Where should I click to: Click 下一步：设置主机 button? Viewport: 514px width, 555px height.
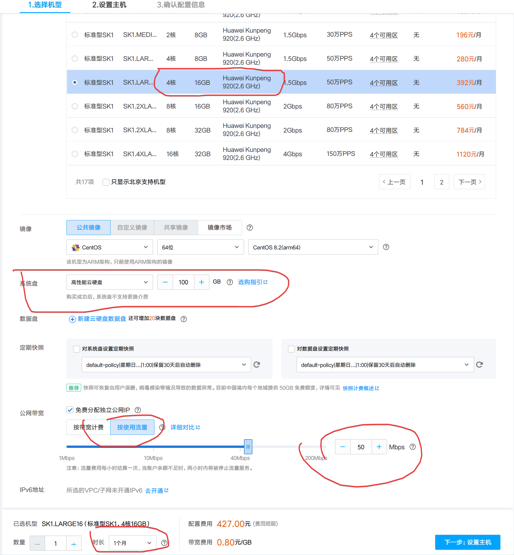click(468, 542)
